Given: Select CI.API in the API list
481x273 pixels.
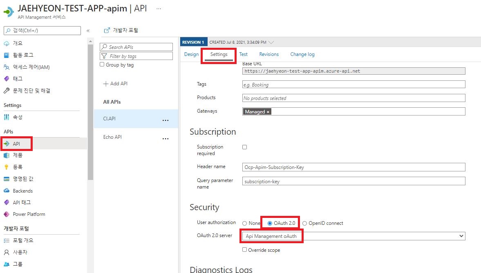Looking at the screenshot, I should pyautogui.click(x=136, y=119).
